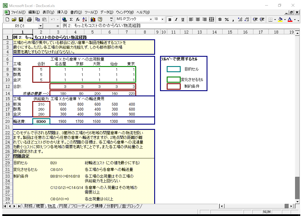This screenshot has height=216, width=302.
Task: Open the Paste Function fx tool
Action: click(78, 20)
